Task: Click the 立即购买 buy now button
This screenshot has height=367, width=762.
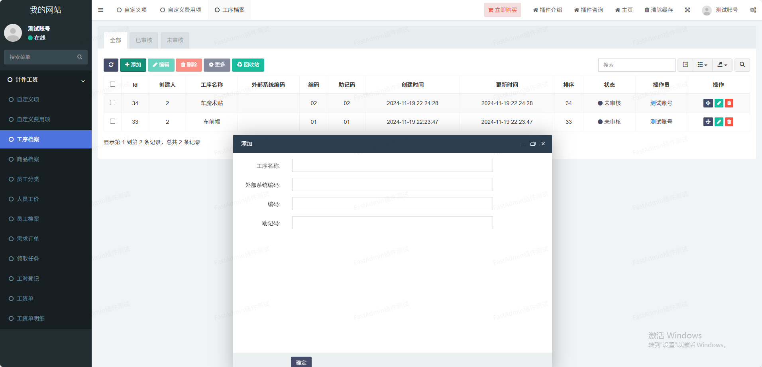Action: coord(502,10)
